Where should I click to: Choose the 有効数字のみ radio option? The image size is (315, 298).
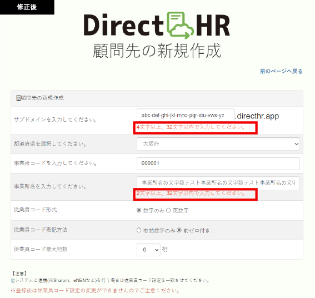pos(139,230)
